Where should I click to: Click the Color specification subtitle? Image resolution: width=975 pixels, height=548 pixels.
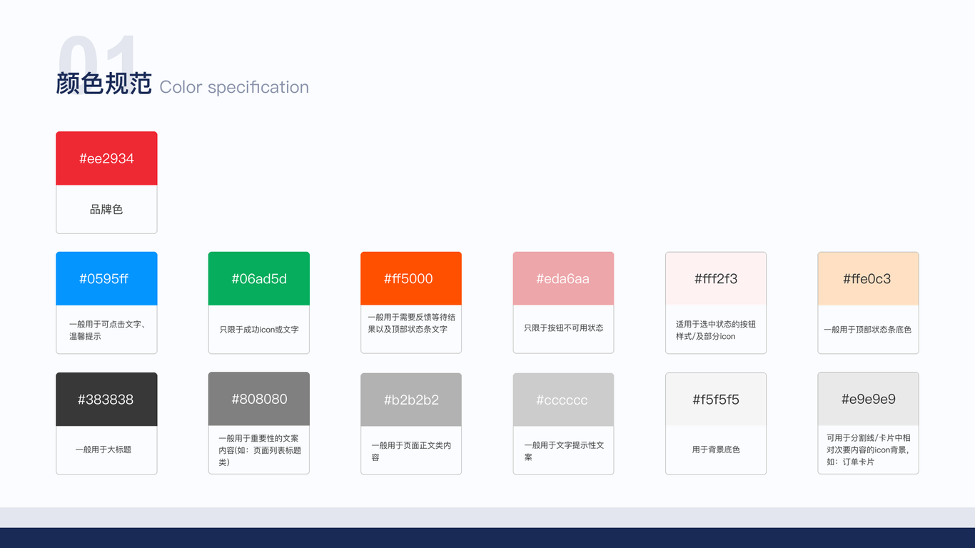tap(234, 87)
